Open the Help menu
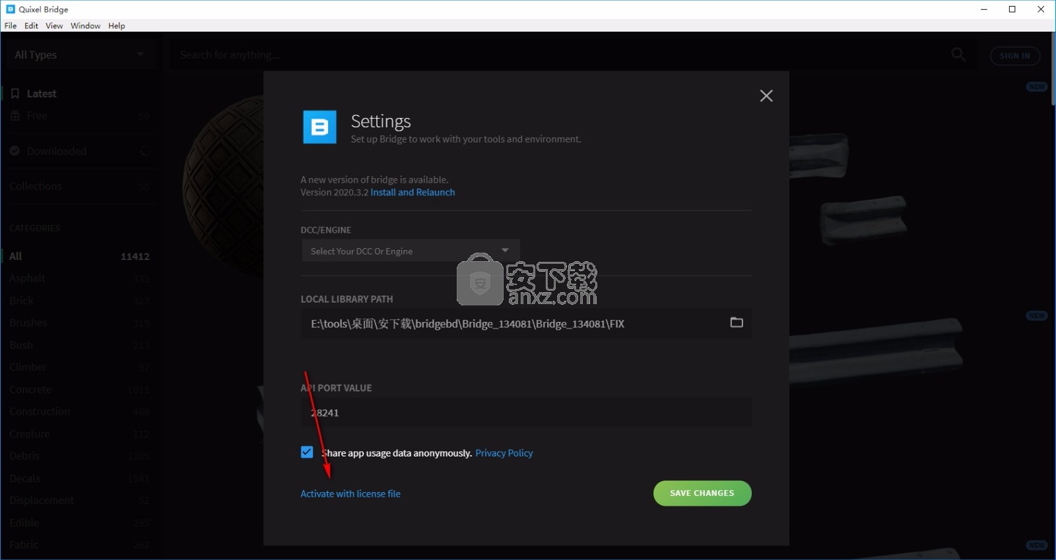The height and width of the screenshot is (560, 1056). (x=117, y=26)
